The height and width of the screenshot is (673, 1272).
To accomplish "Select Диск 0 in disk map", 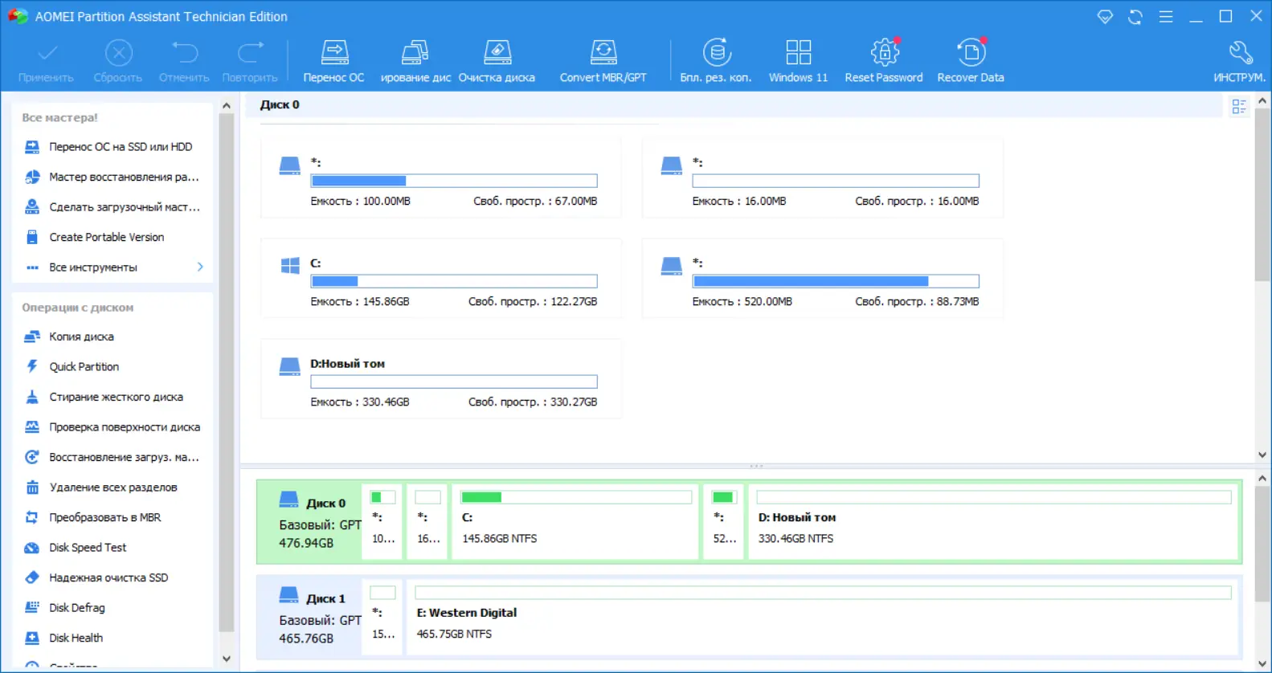I will click(309, 522).
